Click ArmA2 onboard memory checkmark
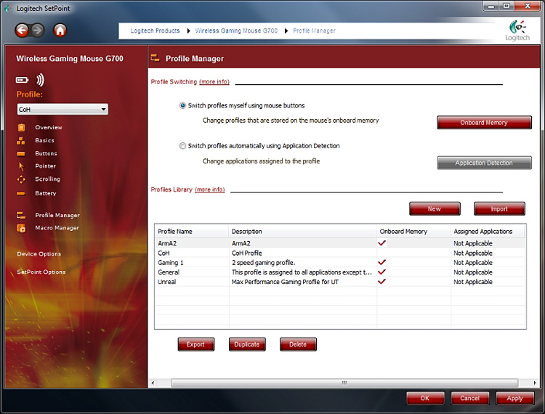The height and width of the screenshot is (414, 545). 381,243
